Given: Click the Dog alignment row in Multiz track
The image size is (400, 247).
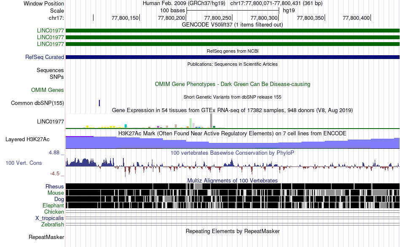Looking at the screenshot, I should (x=232, y=199).
